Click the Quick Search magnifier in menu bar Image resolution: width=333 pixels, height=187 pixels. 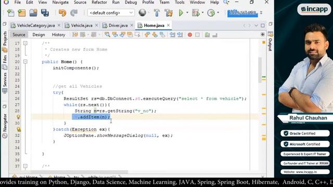click(226, 2)
